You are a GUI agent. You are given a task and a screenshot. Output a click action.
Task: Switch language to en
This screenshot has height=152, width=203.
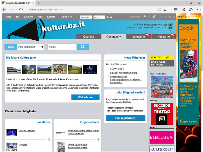pyautogui.click(x=170, y=17)
